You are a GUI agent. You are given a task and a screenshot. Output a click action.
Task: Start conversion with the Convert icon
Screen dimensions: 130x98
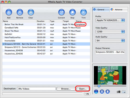(61, 12)
